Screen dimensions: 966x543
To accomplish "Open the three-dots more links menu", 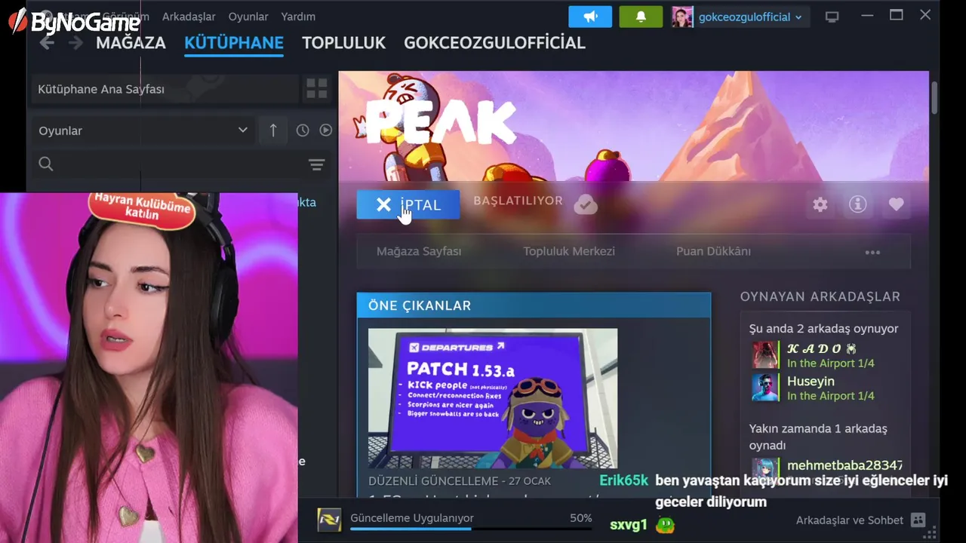I will (x=872, y=252).
